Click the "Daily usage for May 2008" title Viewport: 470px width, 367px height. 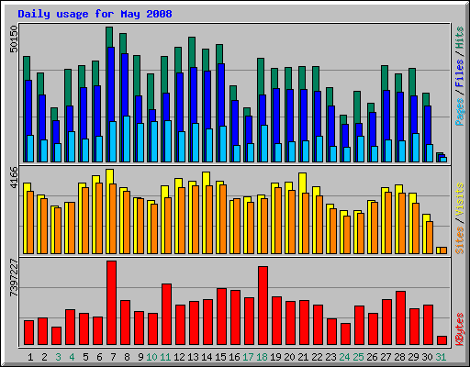pyautogui.click(x=95, y=14)
